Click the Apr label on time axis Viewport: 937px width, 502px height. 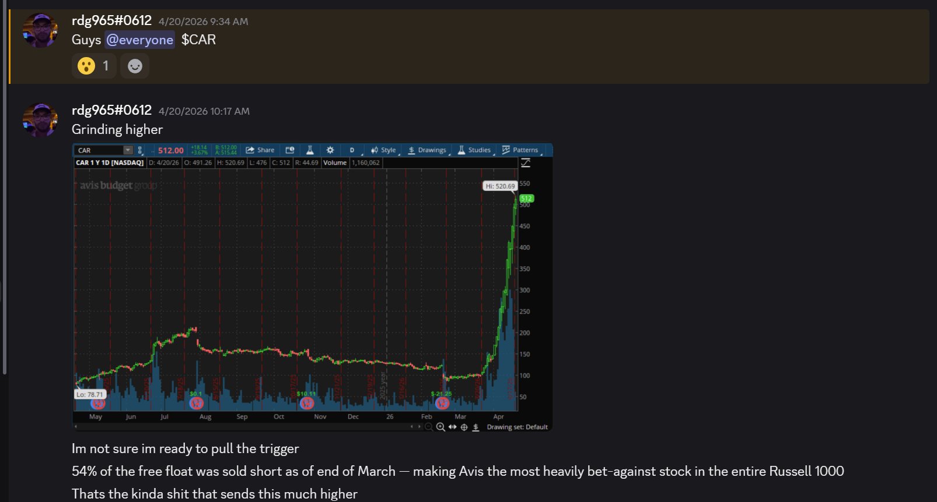coord(498,416)
